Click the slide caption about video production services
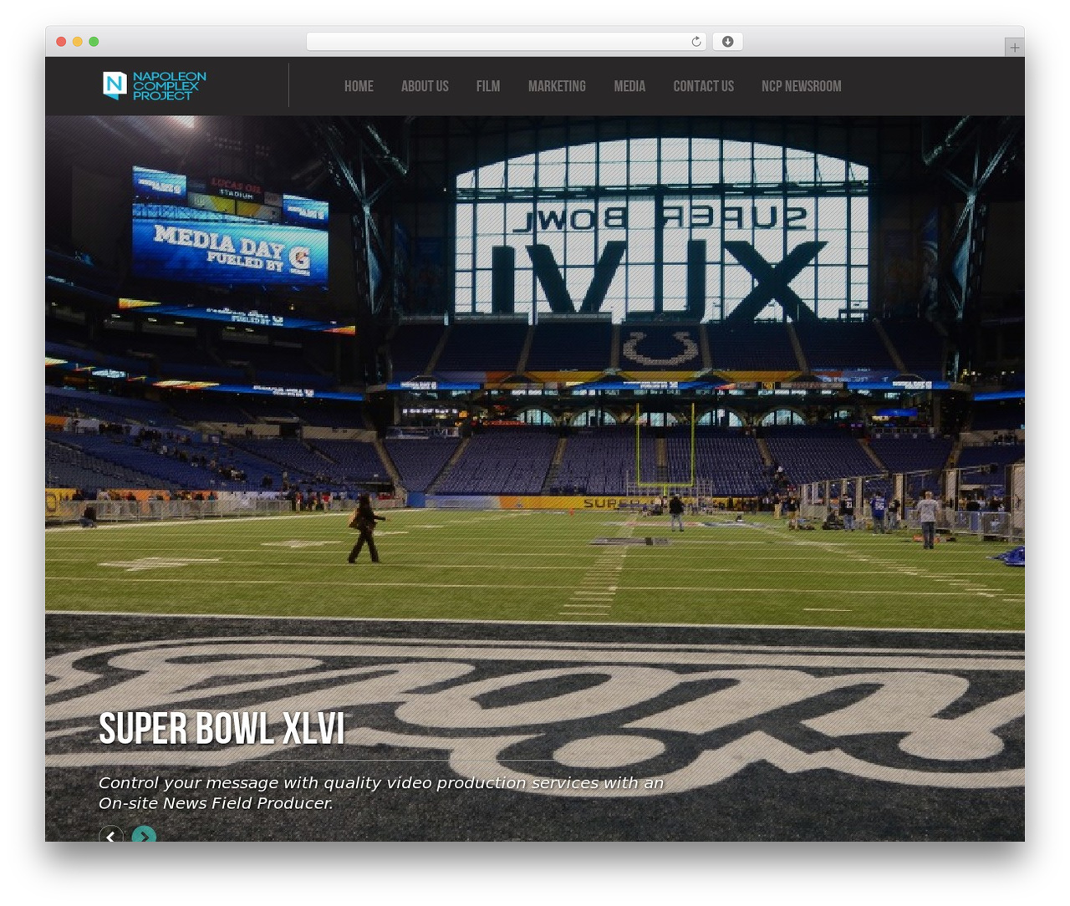The height and width of the screenshot is (906, 1070). click(381, 792)
